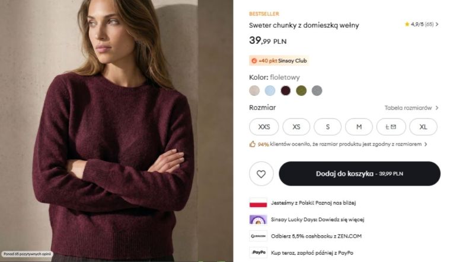The image size is (450, 262).
Task: Add sweater to favorites with heart icon
Action: (261, 174)
